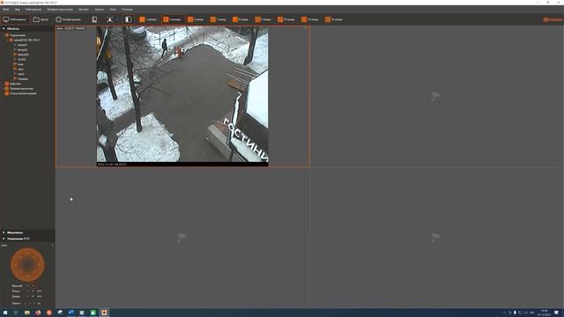Enable auto focus in the Фокус row
The image size is (564, 317).
39,291
